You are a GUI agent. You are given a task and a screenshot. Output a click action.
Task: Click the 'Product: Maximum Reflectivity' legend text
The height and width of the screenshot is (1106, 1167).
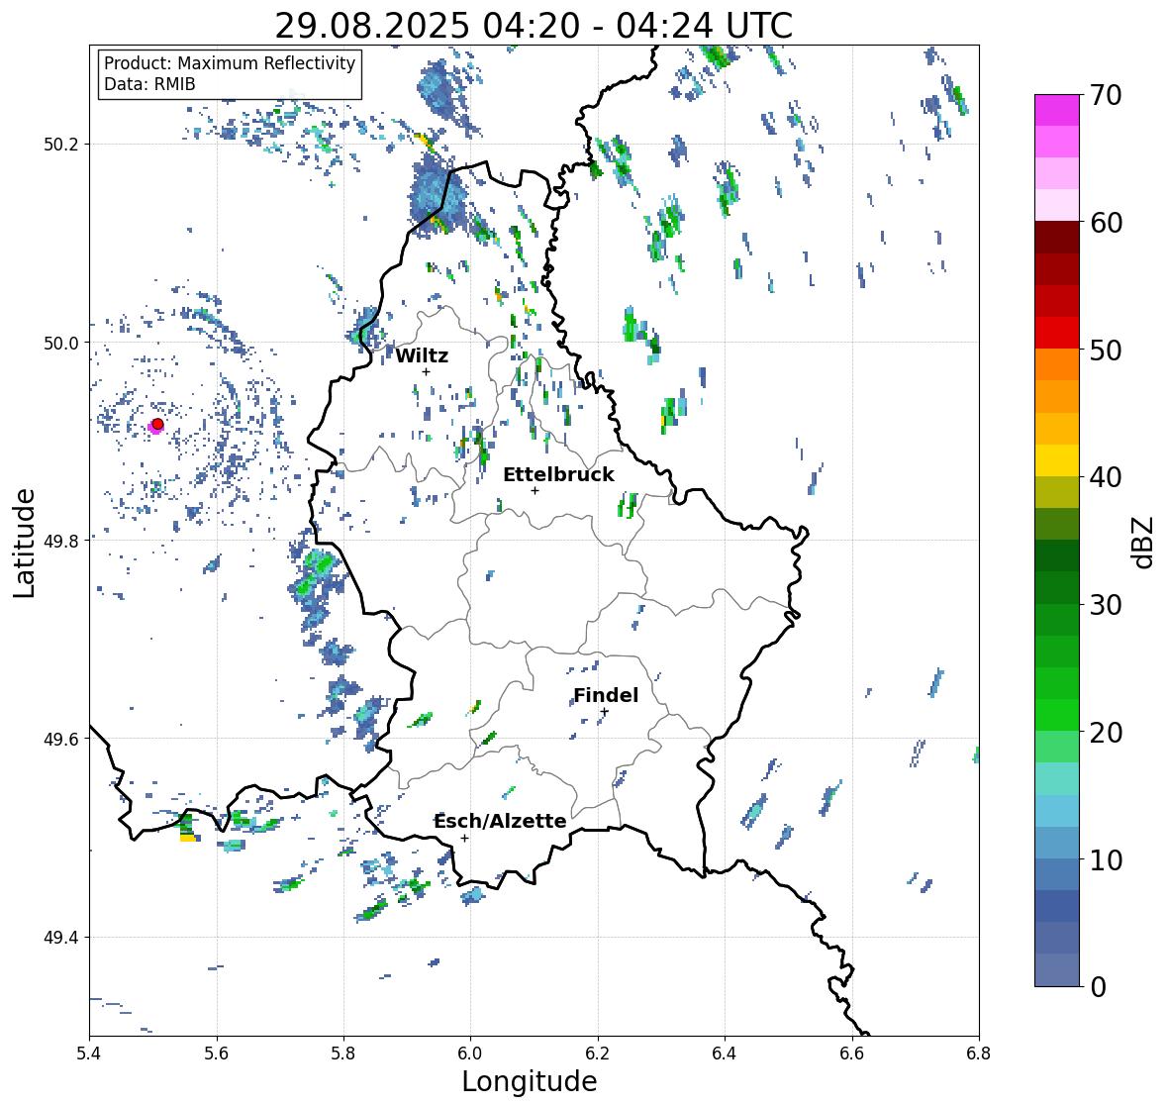230,63
